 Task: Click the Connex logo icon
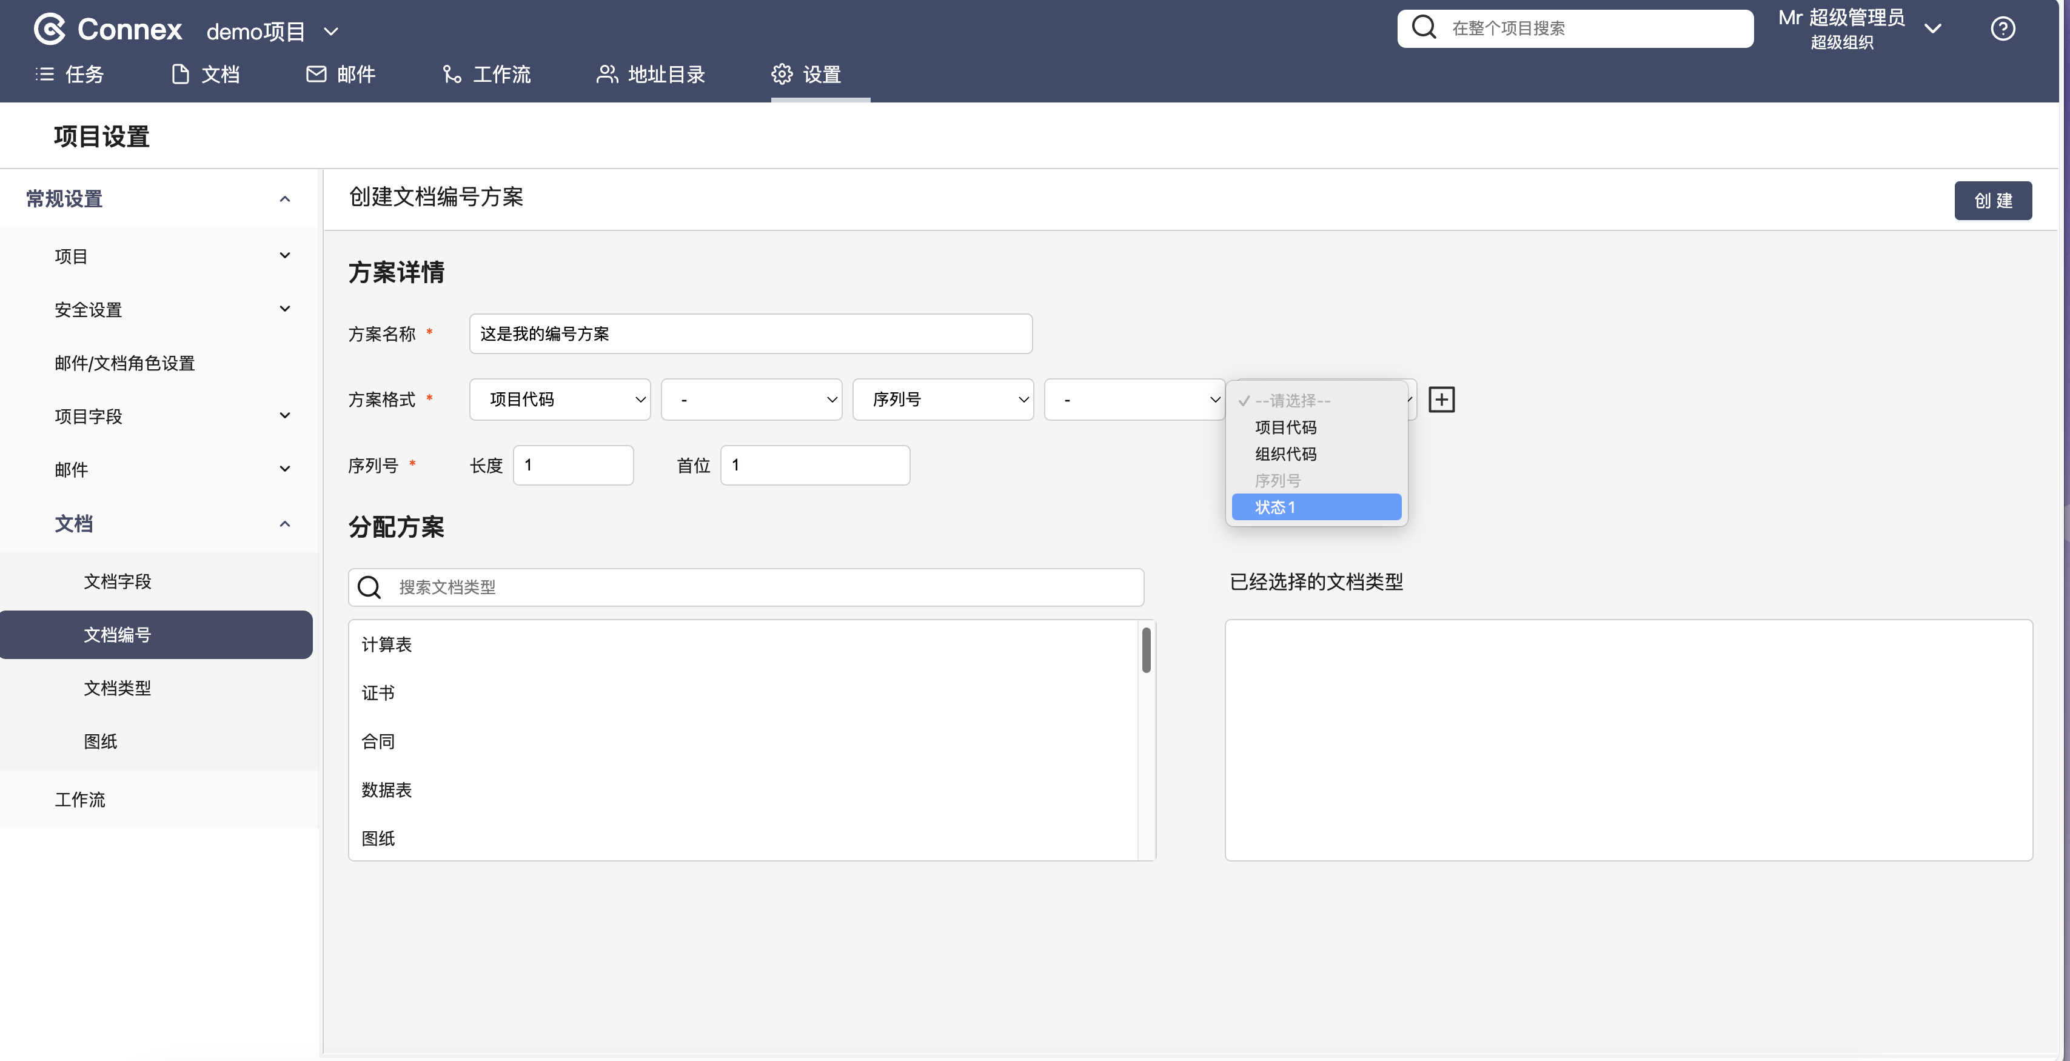[50, 30]
